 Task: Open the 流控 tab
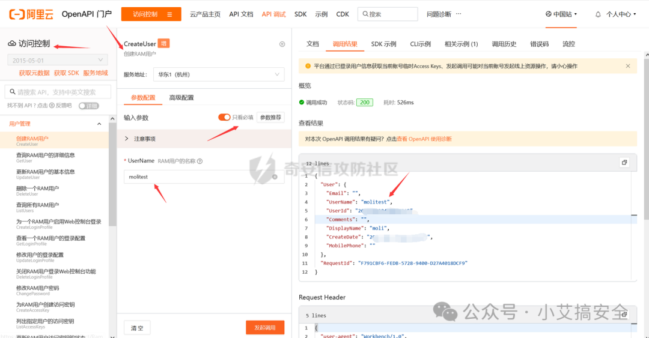click(x=568, y=44)
